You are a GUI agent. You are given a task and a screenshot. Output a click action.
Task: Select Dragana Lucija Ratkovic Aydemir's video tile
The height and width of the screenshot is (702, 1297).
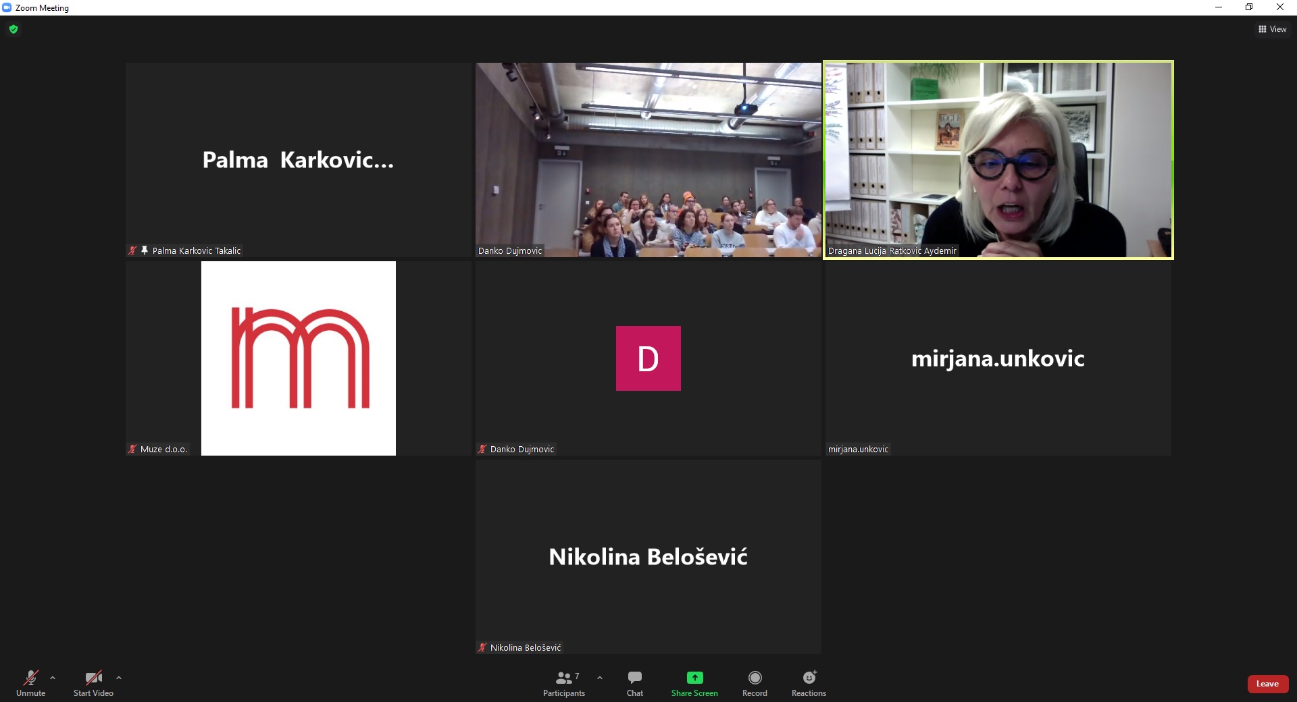998,160
